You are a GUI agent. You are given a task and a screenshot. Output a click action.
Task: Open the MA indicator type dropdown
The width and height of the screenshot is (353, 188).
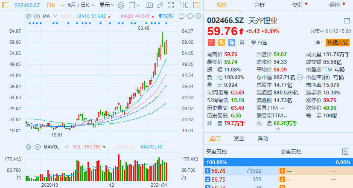[x=55, y=17]
